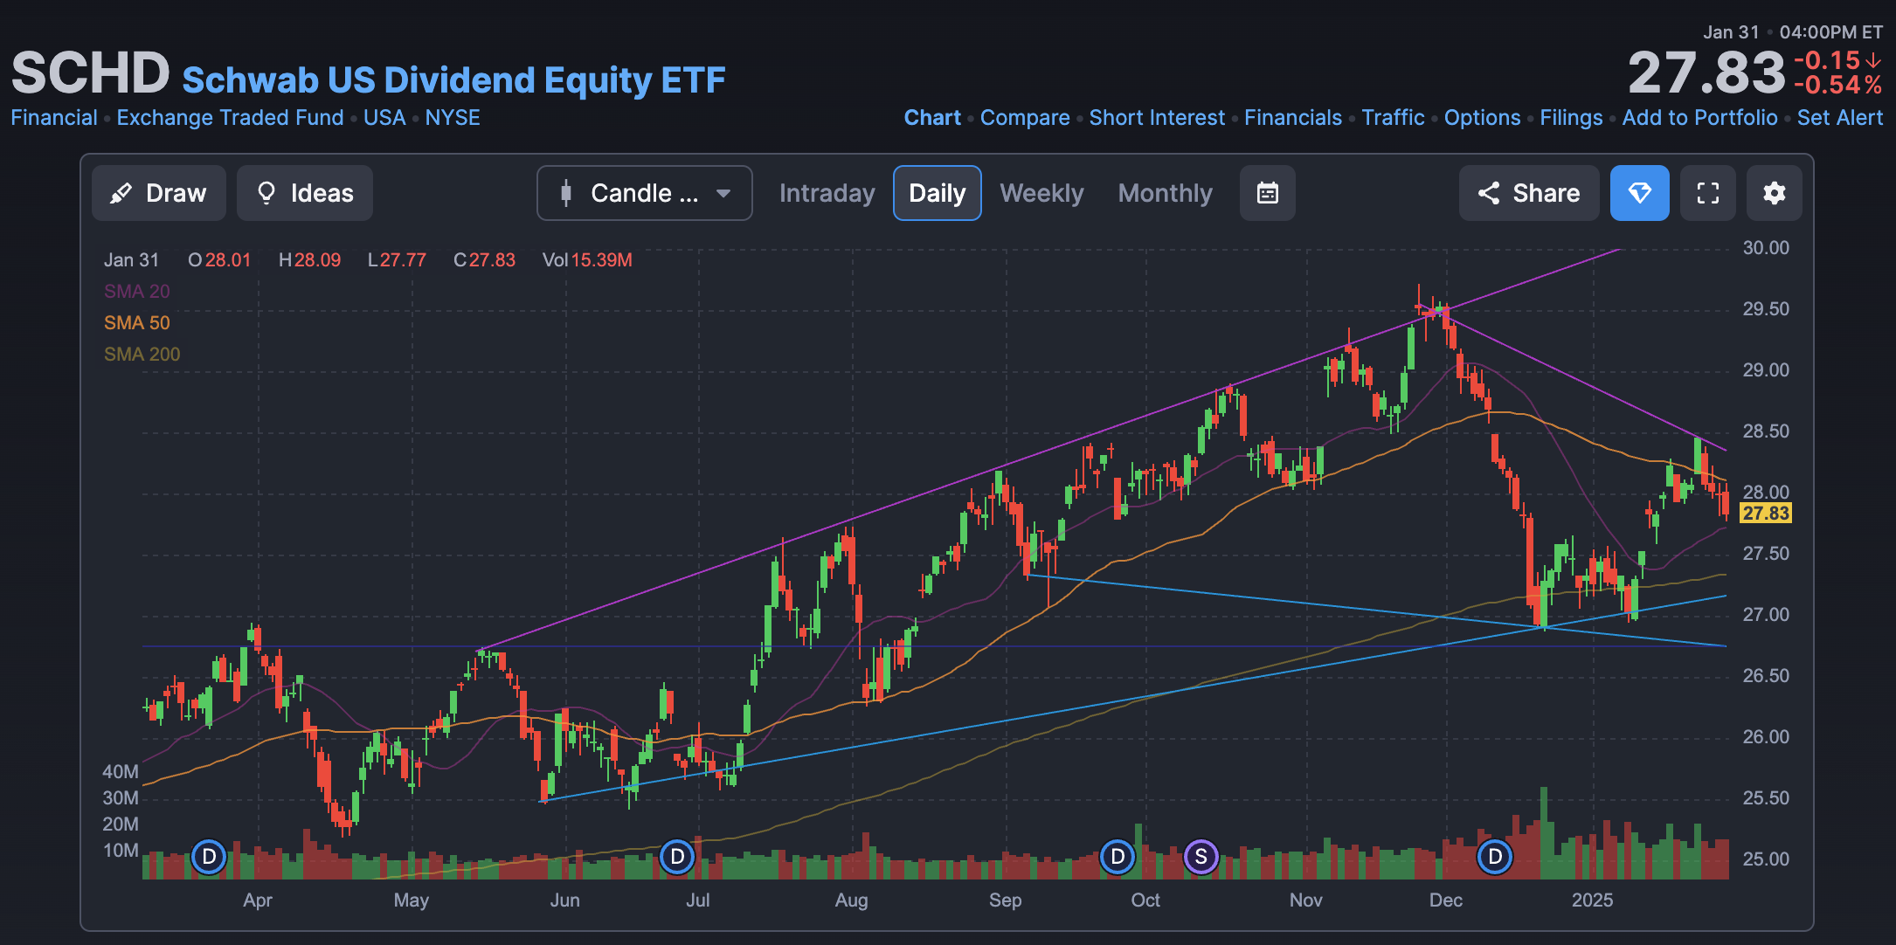
Task: Switch to Monthly timeframe
Action: 1165,193
